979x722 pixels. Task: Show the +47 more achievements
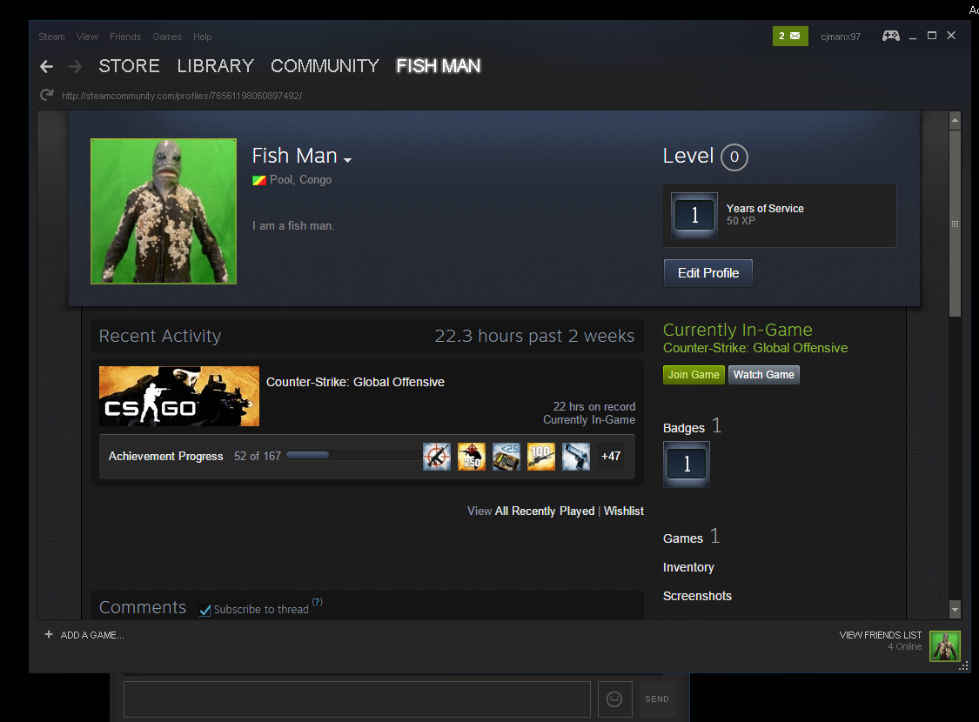611,456
